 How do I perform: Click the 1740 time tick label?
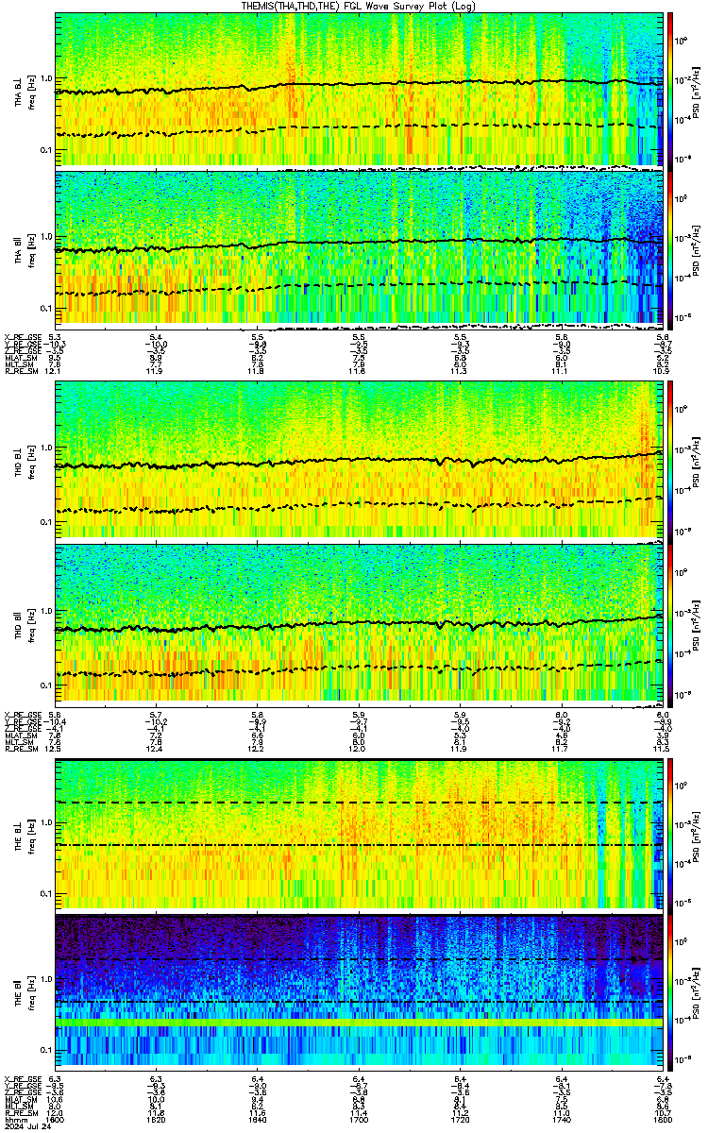[562, 1121]
